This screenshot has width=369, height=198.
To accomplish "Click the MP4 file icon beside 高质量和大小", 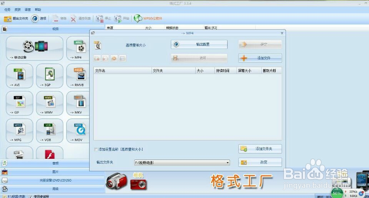I will click(x=98, y=45).
